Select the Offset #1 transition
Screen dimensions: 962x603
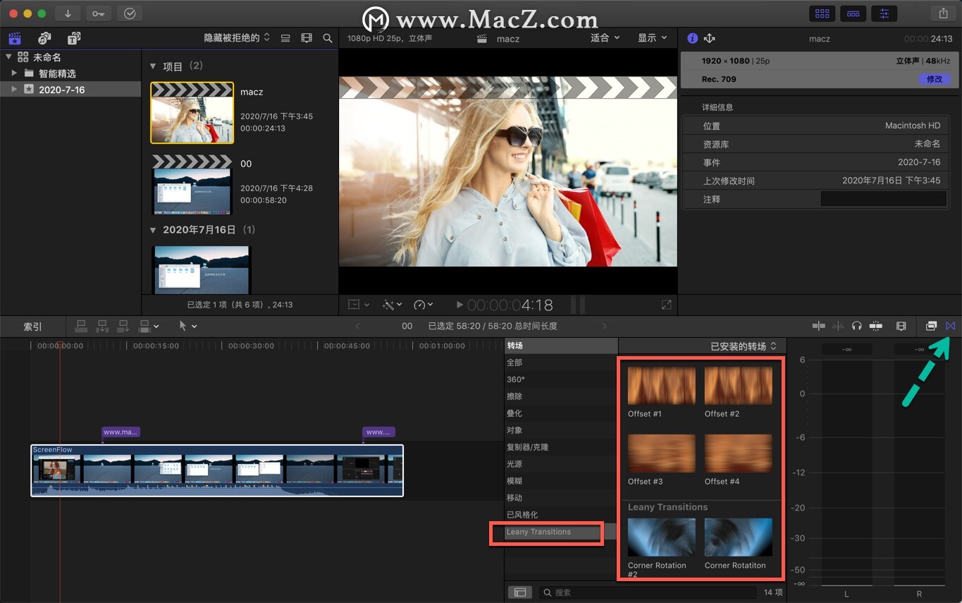pyautogui.click(x=661, y=386)
